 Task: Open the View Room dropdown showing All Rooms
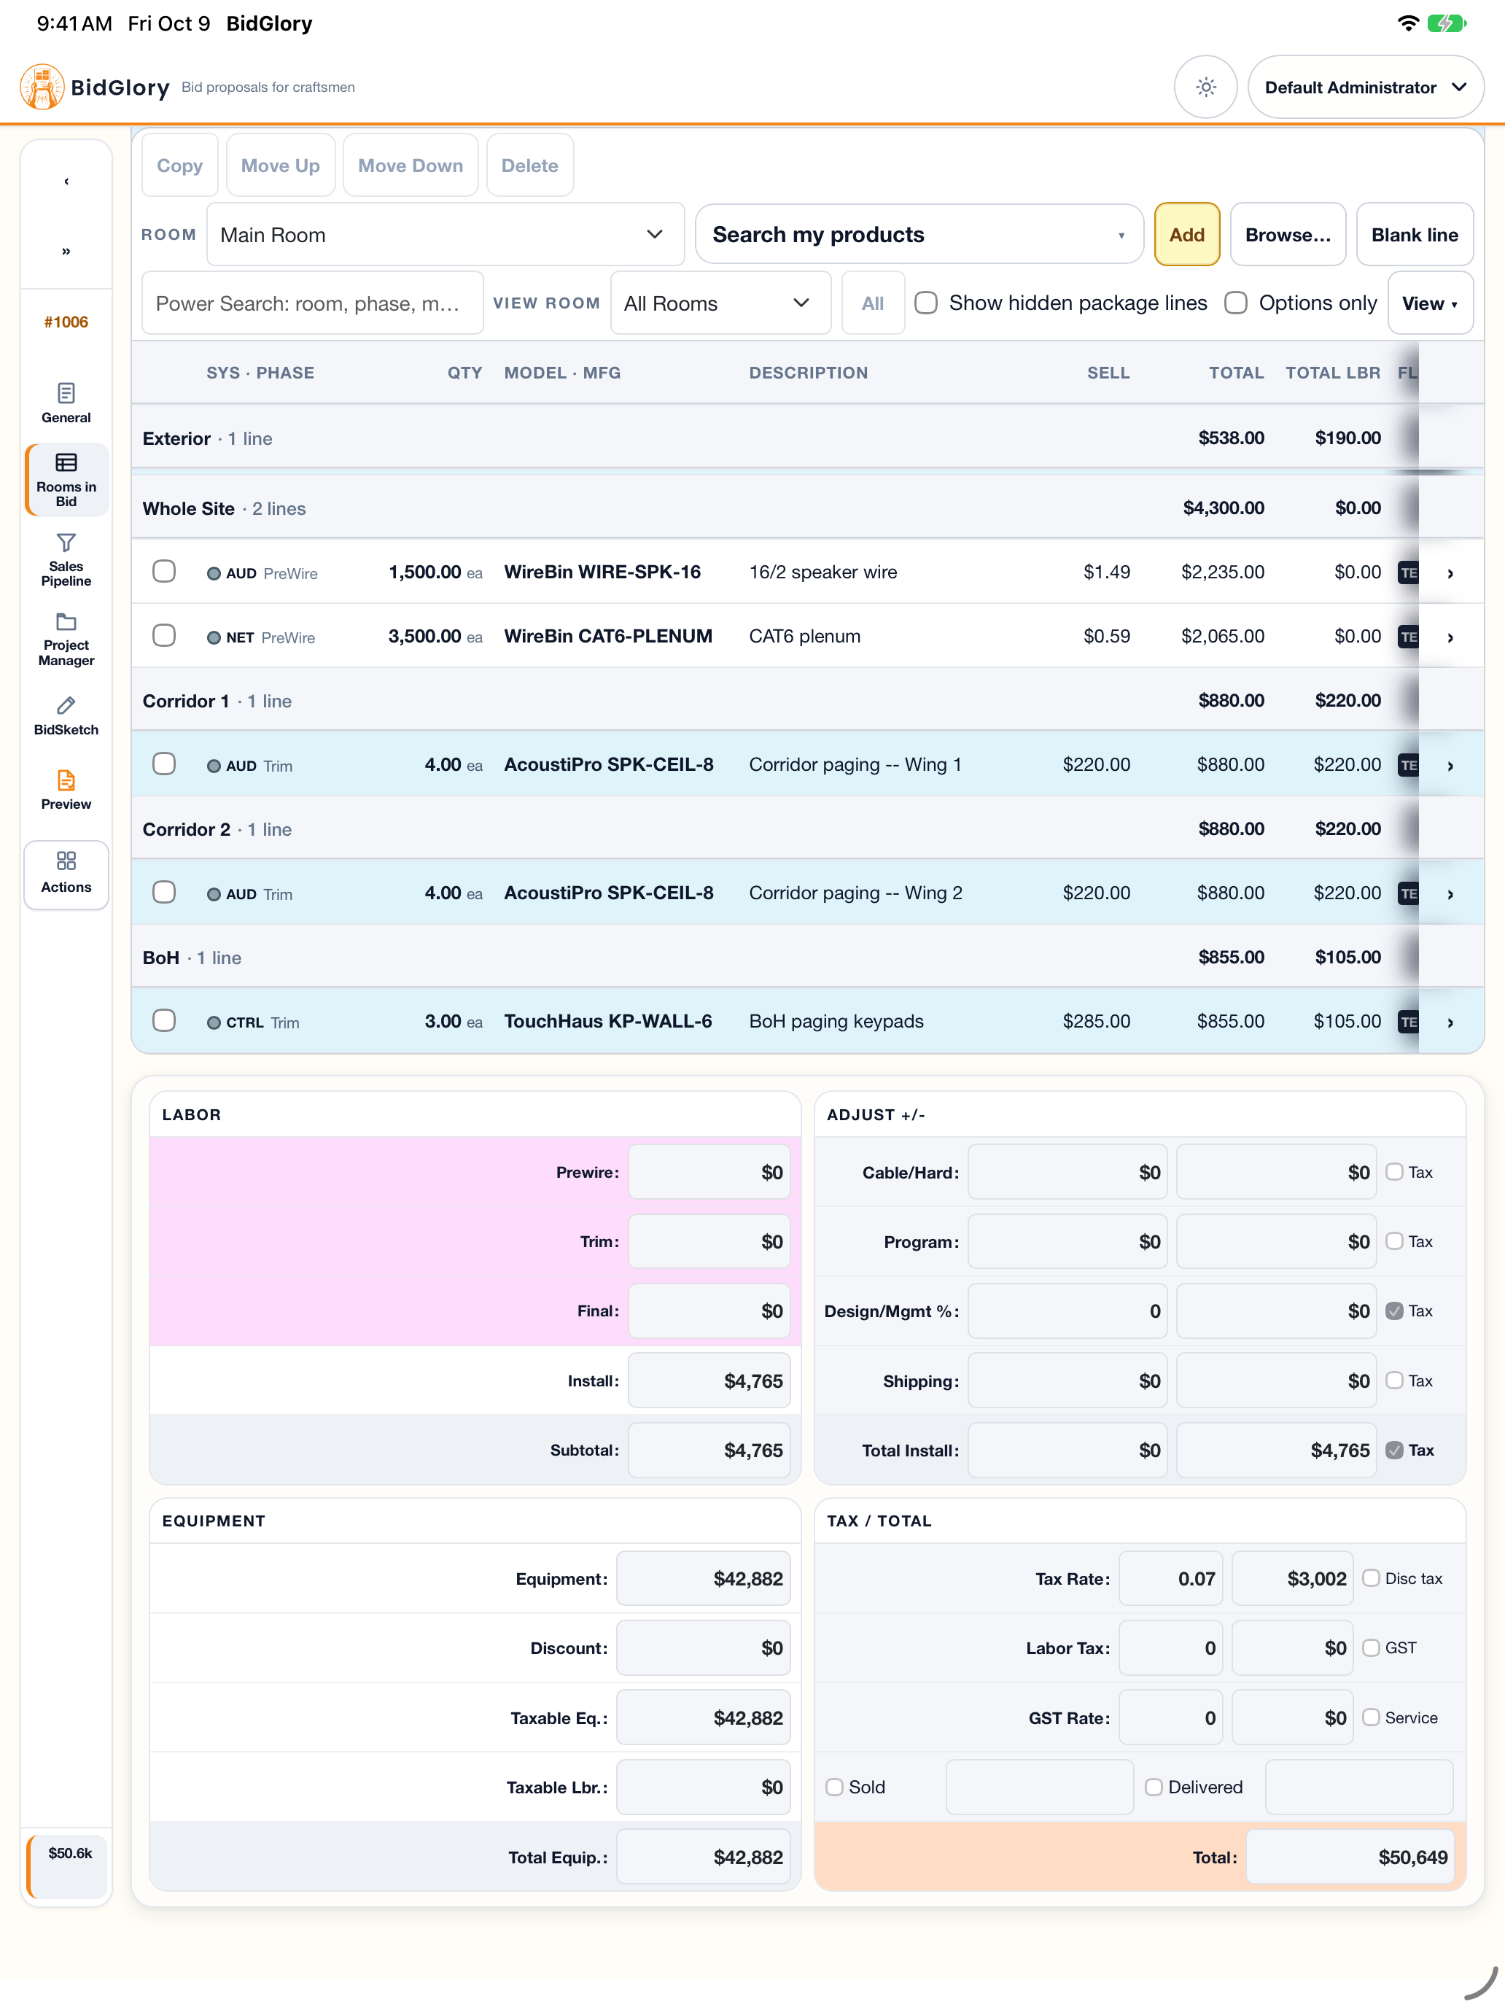720,303
